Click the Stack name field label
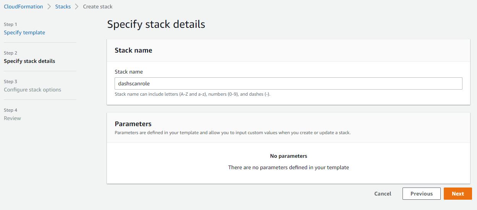 click(x=129, y=72)
